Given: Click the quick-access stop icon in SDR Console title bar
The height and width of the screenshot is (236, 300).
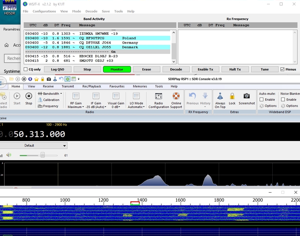Looking at the screenshot, I should 24,79.
